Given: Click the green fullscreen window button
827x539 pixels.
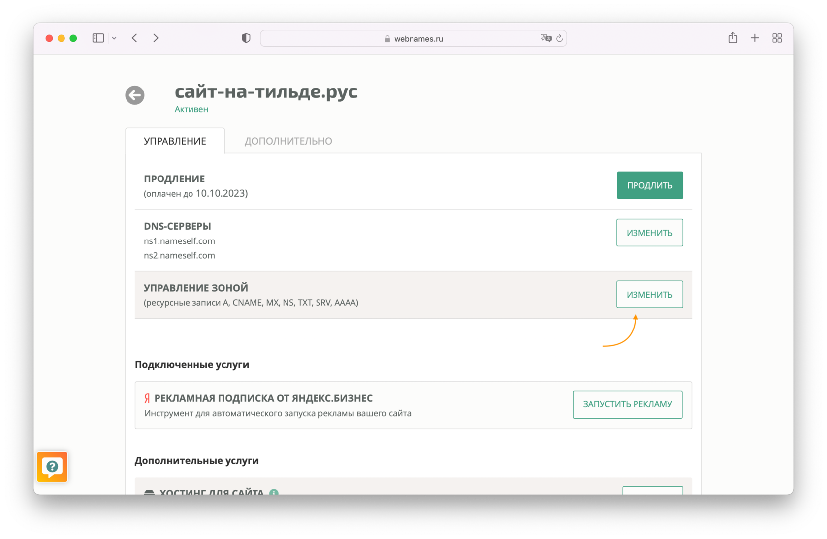Looking at the screenshot, I should coord(73,38).
